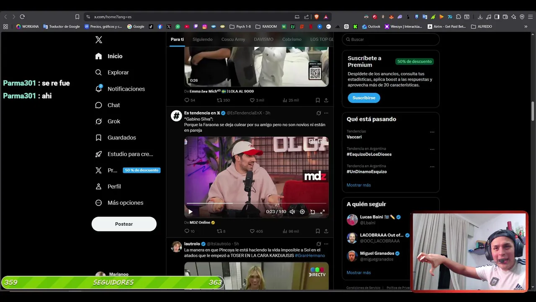The image size is (536, 302).
Task: Reload the page in the browser
Action: 22,17
